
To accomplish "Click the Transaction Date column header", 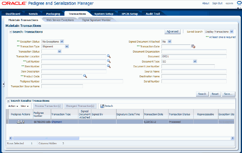I will point(156,114).
